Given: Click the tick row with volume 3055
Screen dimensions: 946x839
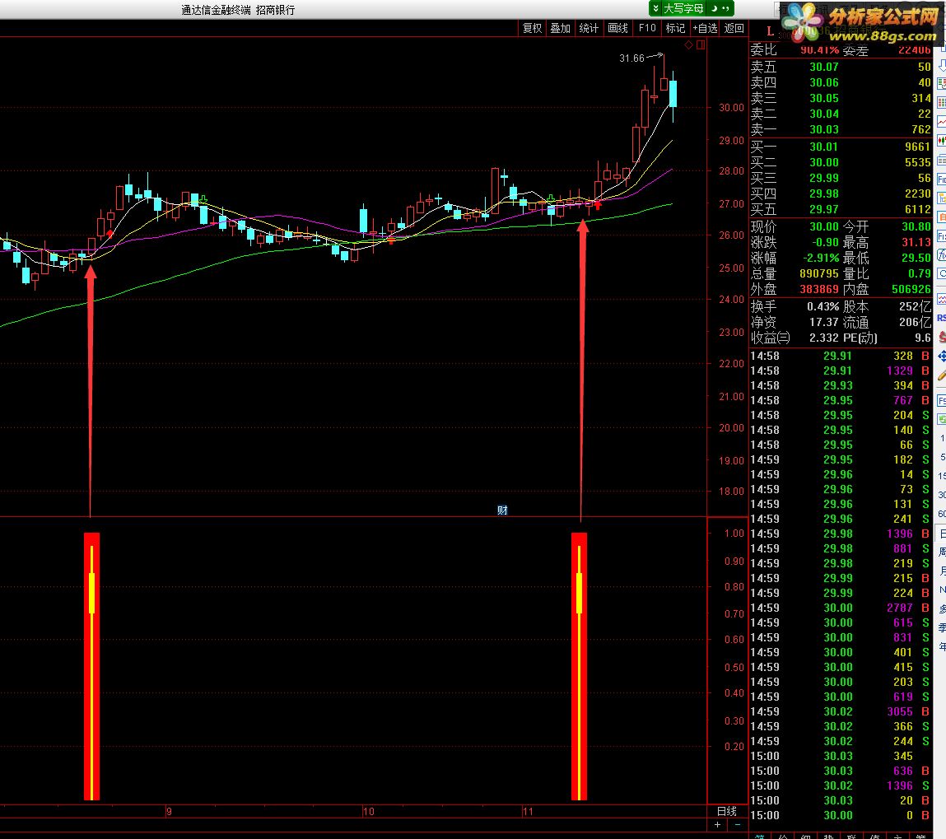Looking at the screenshot, I should [x=840, y=711].
